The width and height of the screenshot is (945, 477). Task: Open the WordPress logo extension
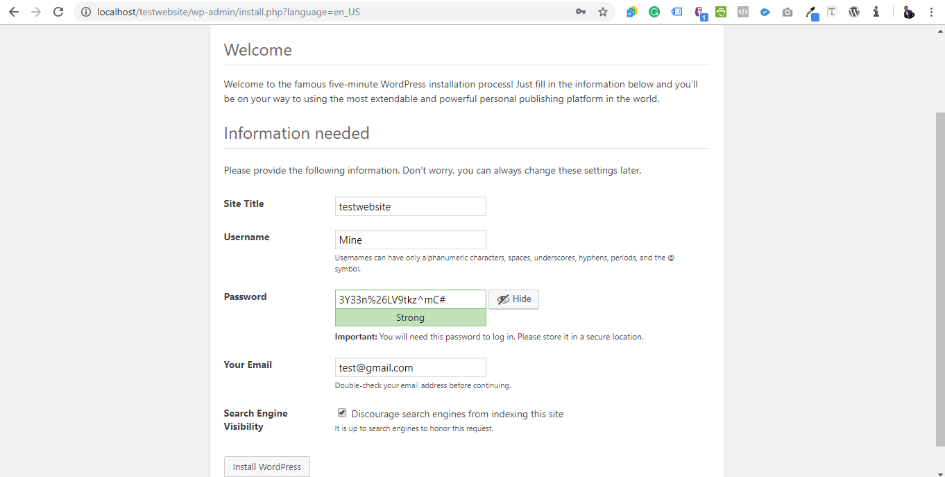tap(854, 12)
